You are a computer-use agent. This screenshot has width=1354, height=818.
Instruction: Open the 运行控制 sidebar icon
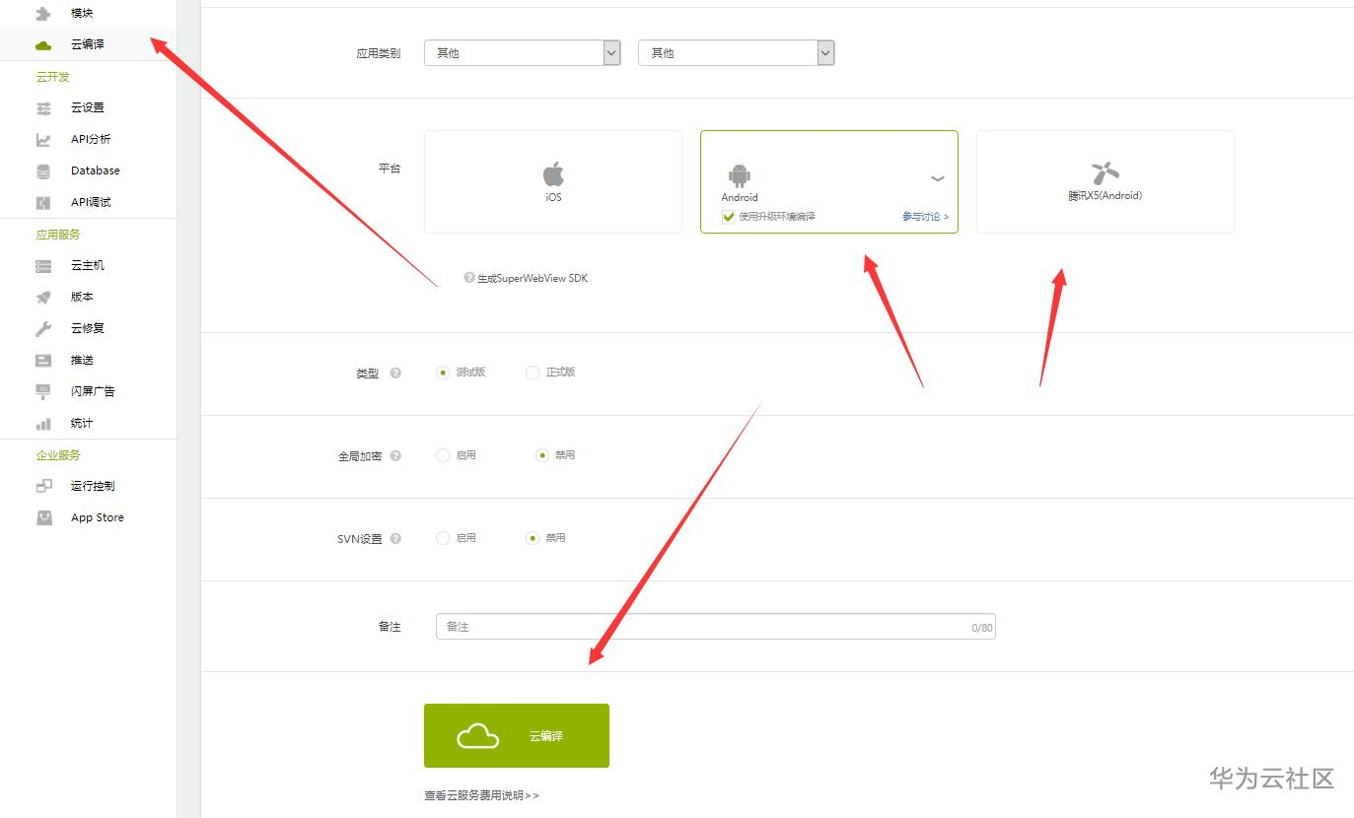pos(43,486)
